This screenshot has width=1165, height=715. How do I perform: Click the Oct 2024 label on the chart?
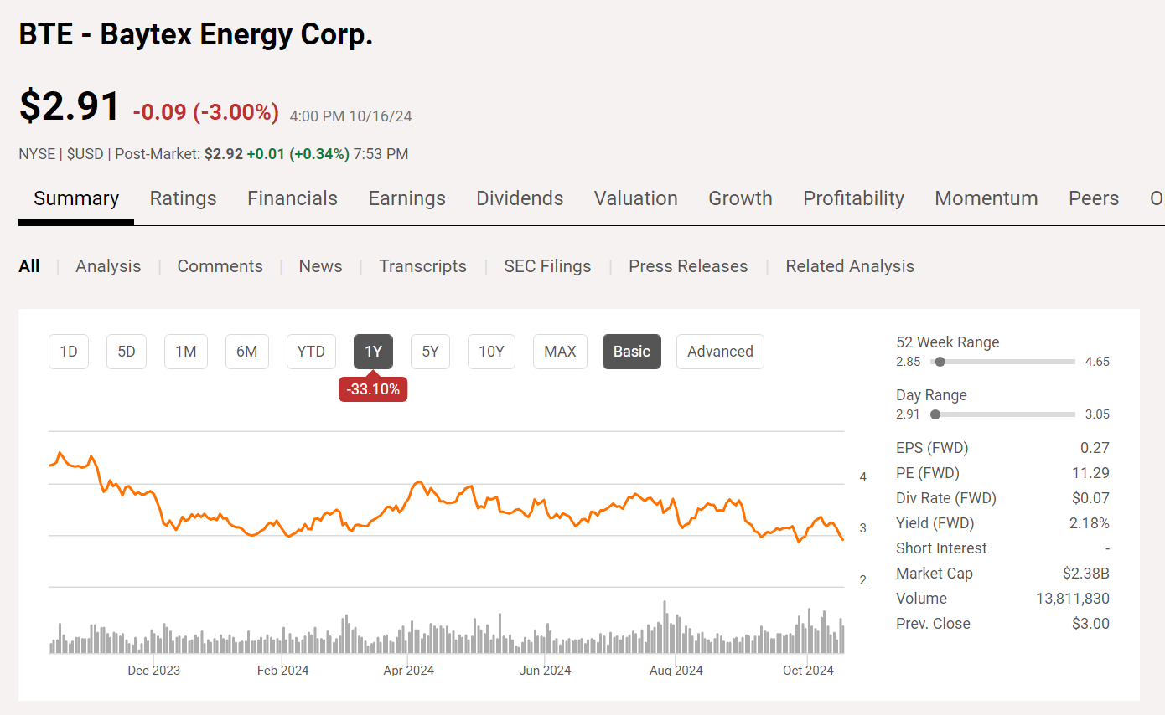pyautogui.click(x=807, y=670)
